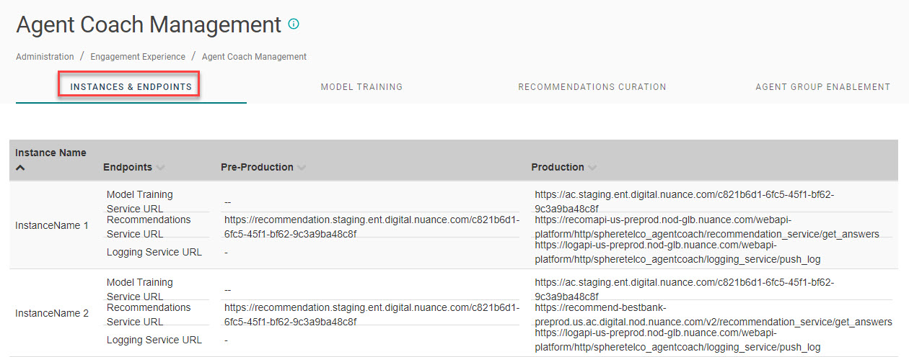This screenshot has width=909, height=357.
Task: Go to the Agent Group Enablement tab
Action: point(822,87)
